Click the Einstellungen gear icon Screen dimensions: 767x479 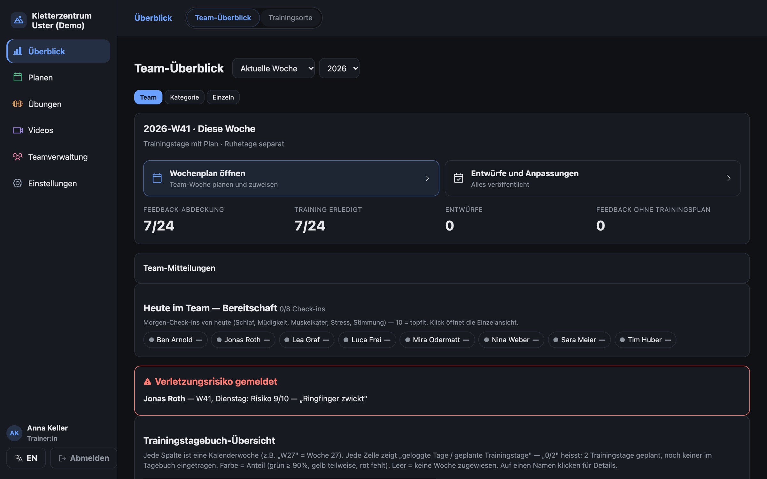coord(18,183)
